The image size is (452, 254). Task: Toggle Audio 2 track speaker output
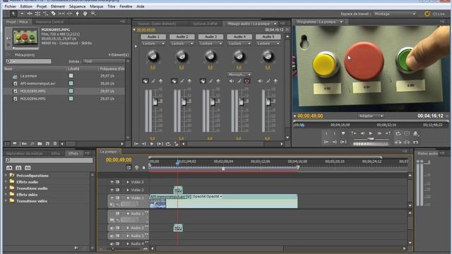click(x=112, y=228)
